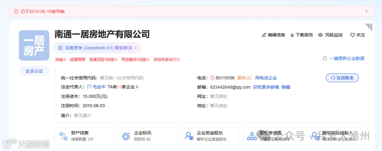Click the 在线联系 button

click(342, 78)
